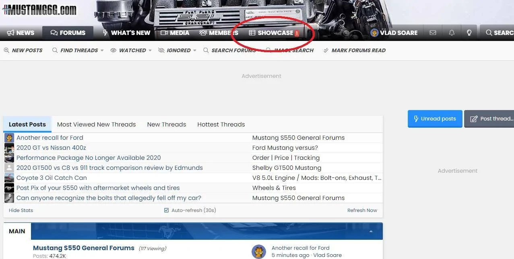Open the MAIN category heading link

(17, 231)
